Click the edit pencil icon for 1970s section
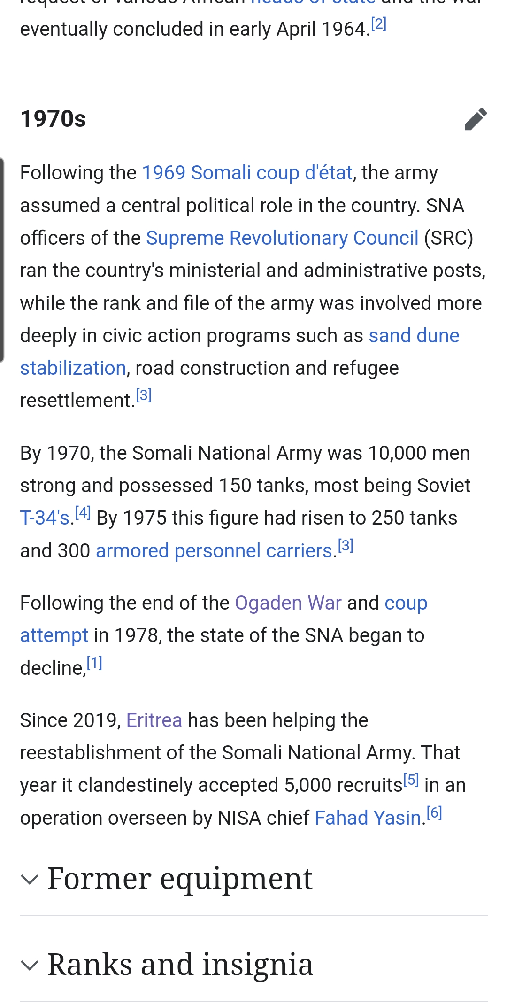The height and width of the screenshot is (1005, 507). pos(476,119)
